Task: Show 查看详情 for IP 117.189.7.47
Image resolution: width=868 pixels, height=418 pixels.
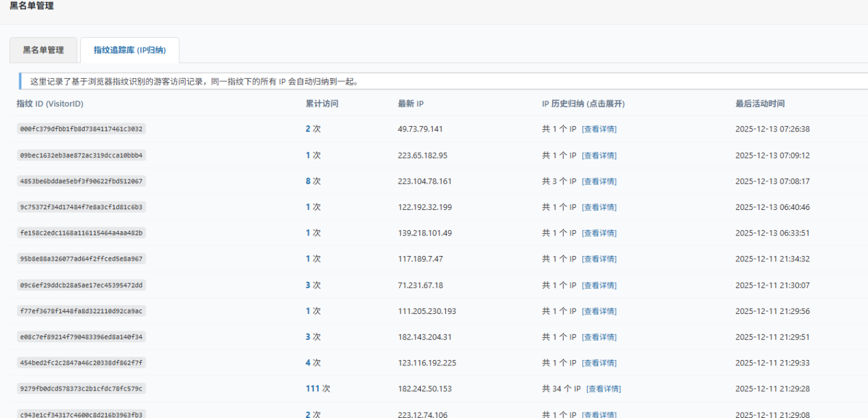Action: coord(599,259)
